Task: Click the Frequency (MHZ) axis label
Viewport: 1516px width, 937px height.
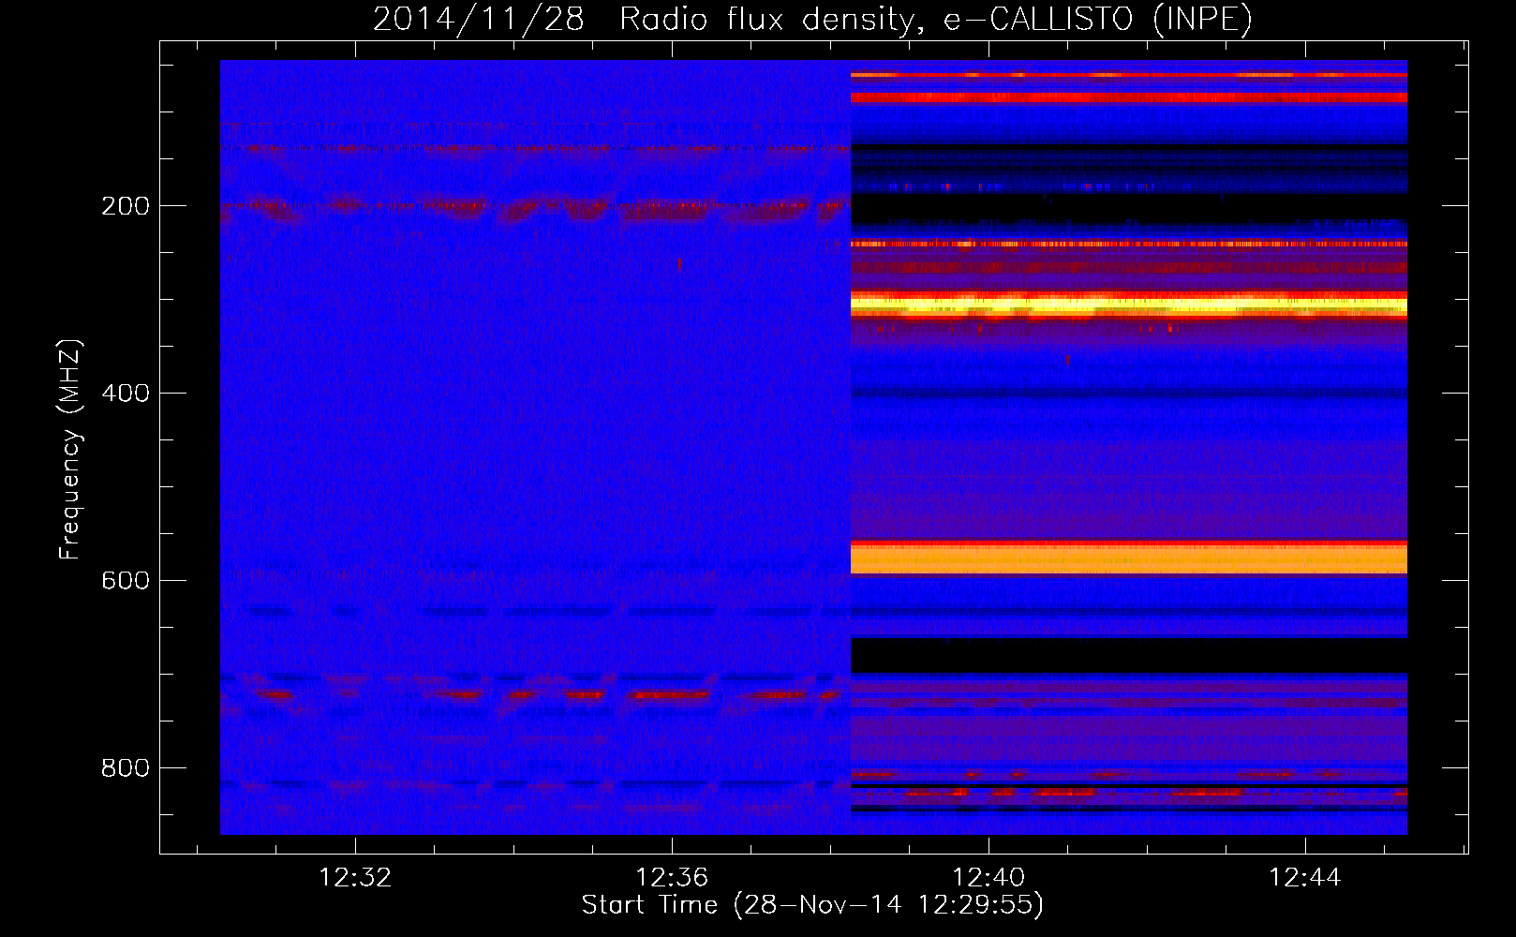Action: 70,449
